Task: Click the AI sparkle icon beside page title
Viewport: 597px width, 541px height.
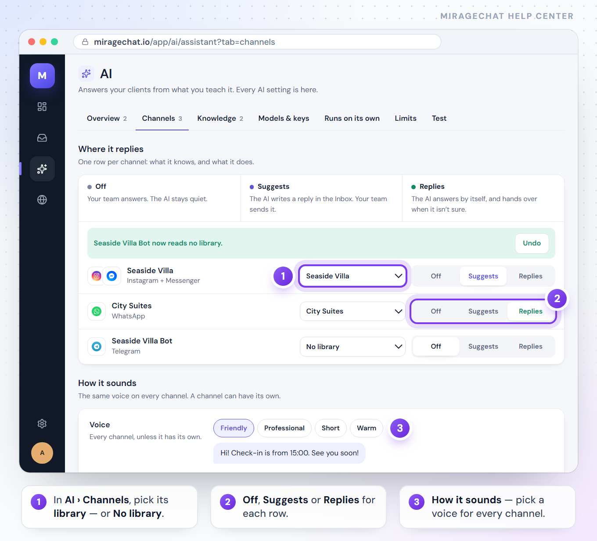Action: 86,73
